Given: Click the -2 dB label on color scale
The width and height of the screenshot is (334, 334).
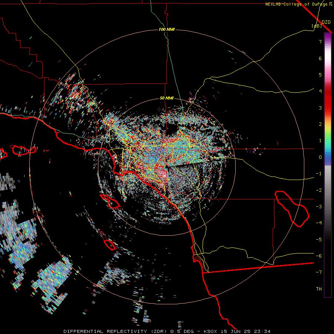Looking at the screenshot, I should (x=319, y=190).
